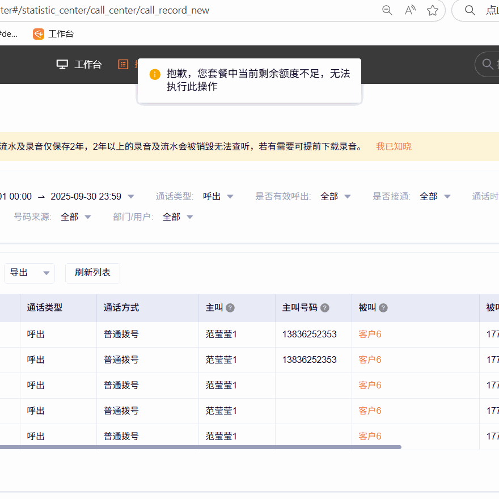Viewport: 499px width, 499px height.
Task: Click the 刷新列表 refresh button
Action: pos(92,273)
